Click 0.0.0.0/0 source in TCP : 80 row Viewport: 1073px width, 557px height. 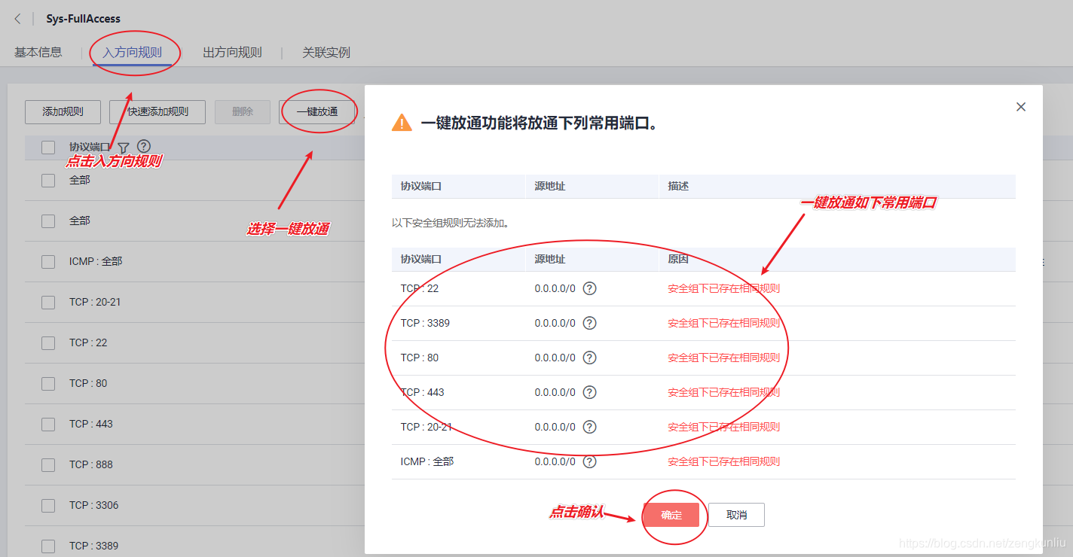[x=555, y=358]
